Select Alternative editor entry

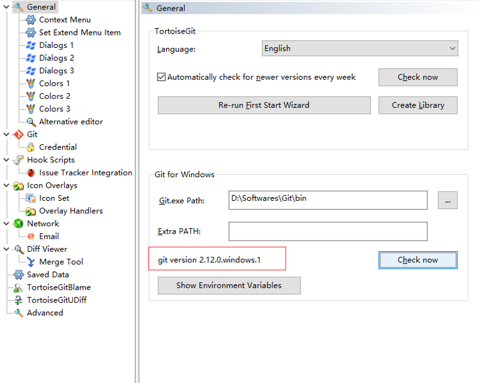click(71, 122)
